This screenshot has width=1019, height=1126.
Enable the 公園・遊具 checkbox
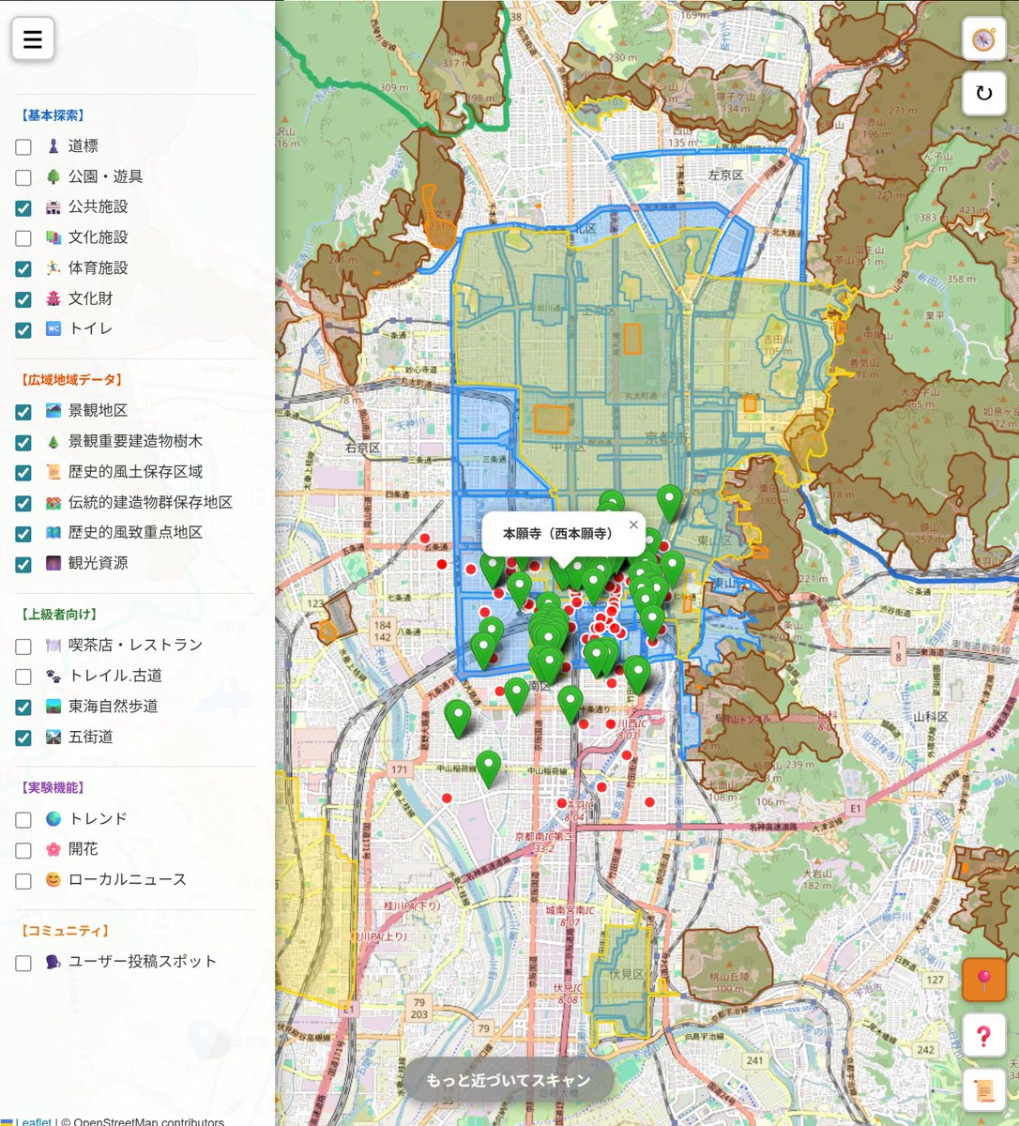pos(23,177)
